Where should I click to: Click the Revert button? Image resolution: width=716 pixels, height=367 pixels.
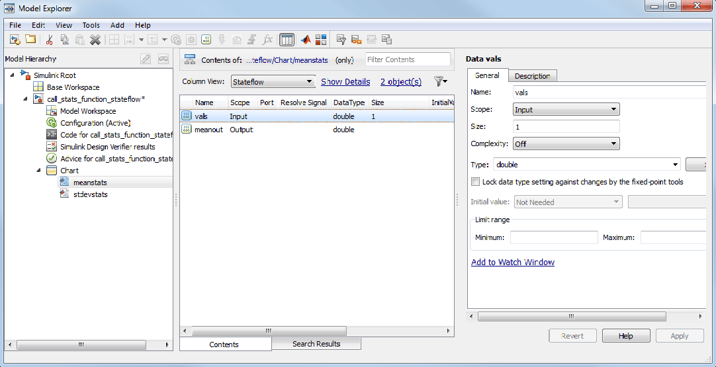572,335
